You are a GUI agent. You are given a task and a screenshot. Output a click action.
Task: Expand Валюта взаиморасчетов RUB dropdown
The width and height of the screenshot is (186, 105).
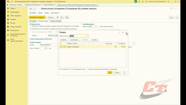coord(54,32)
